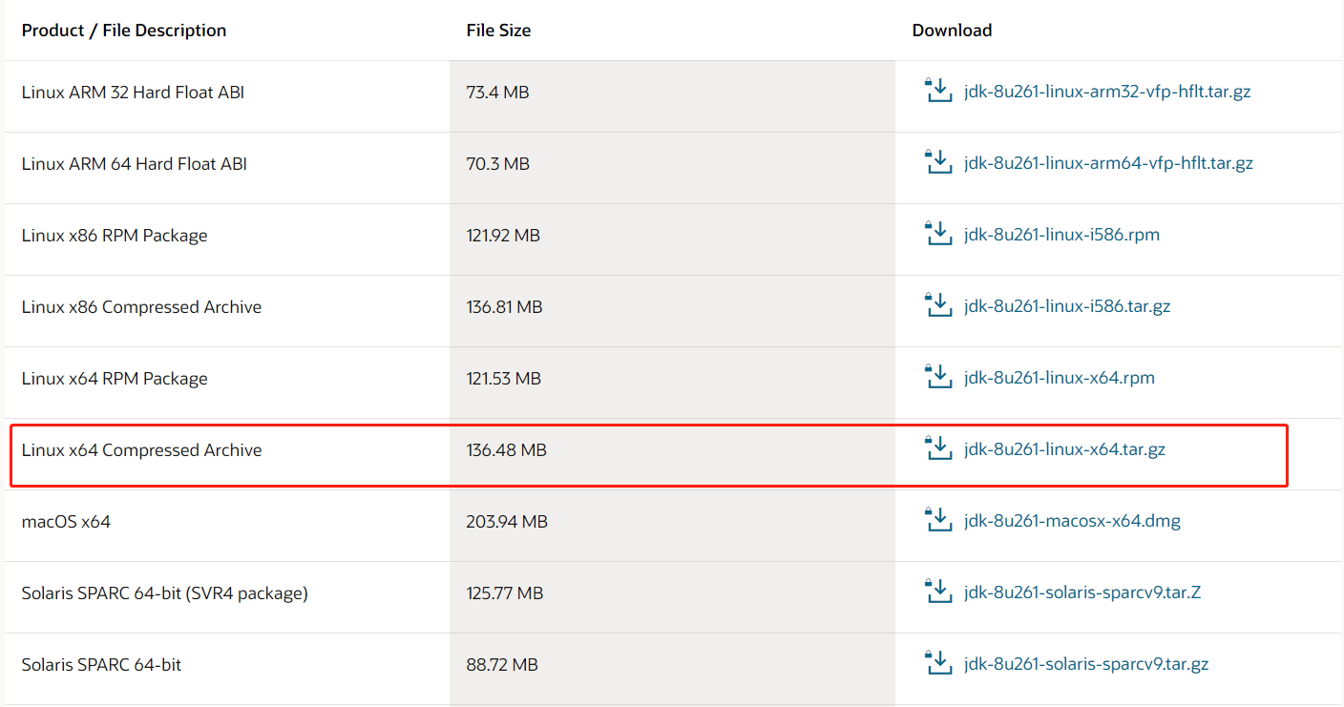Open the jdk-8u261-linux-x64.tar.gz download link
This screenshot has height=707, width=1344.
[x=1064, y=449]
